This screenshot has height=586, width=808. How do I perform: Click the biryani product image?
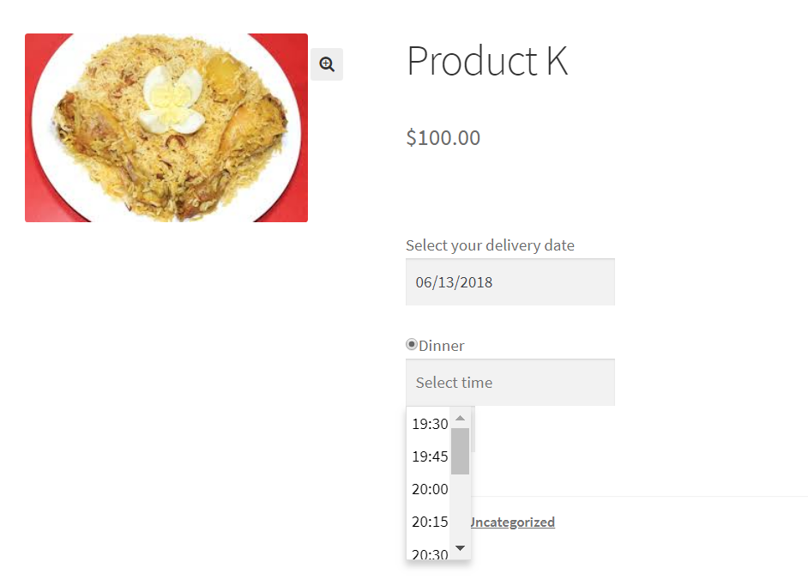[x=166, y=128]
